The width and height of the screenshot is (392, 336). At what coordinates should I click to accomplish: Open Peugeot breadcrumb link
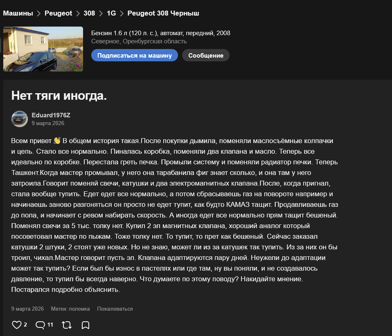coord(58,13)
